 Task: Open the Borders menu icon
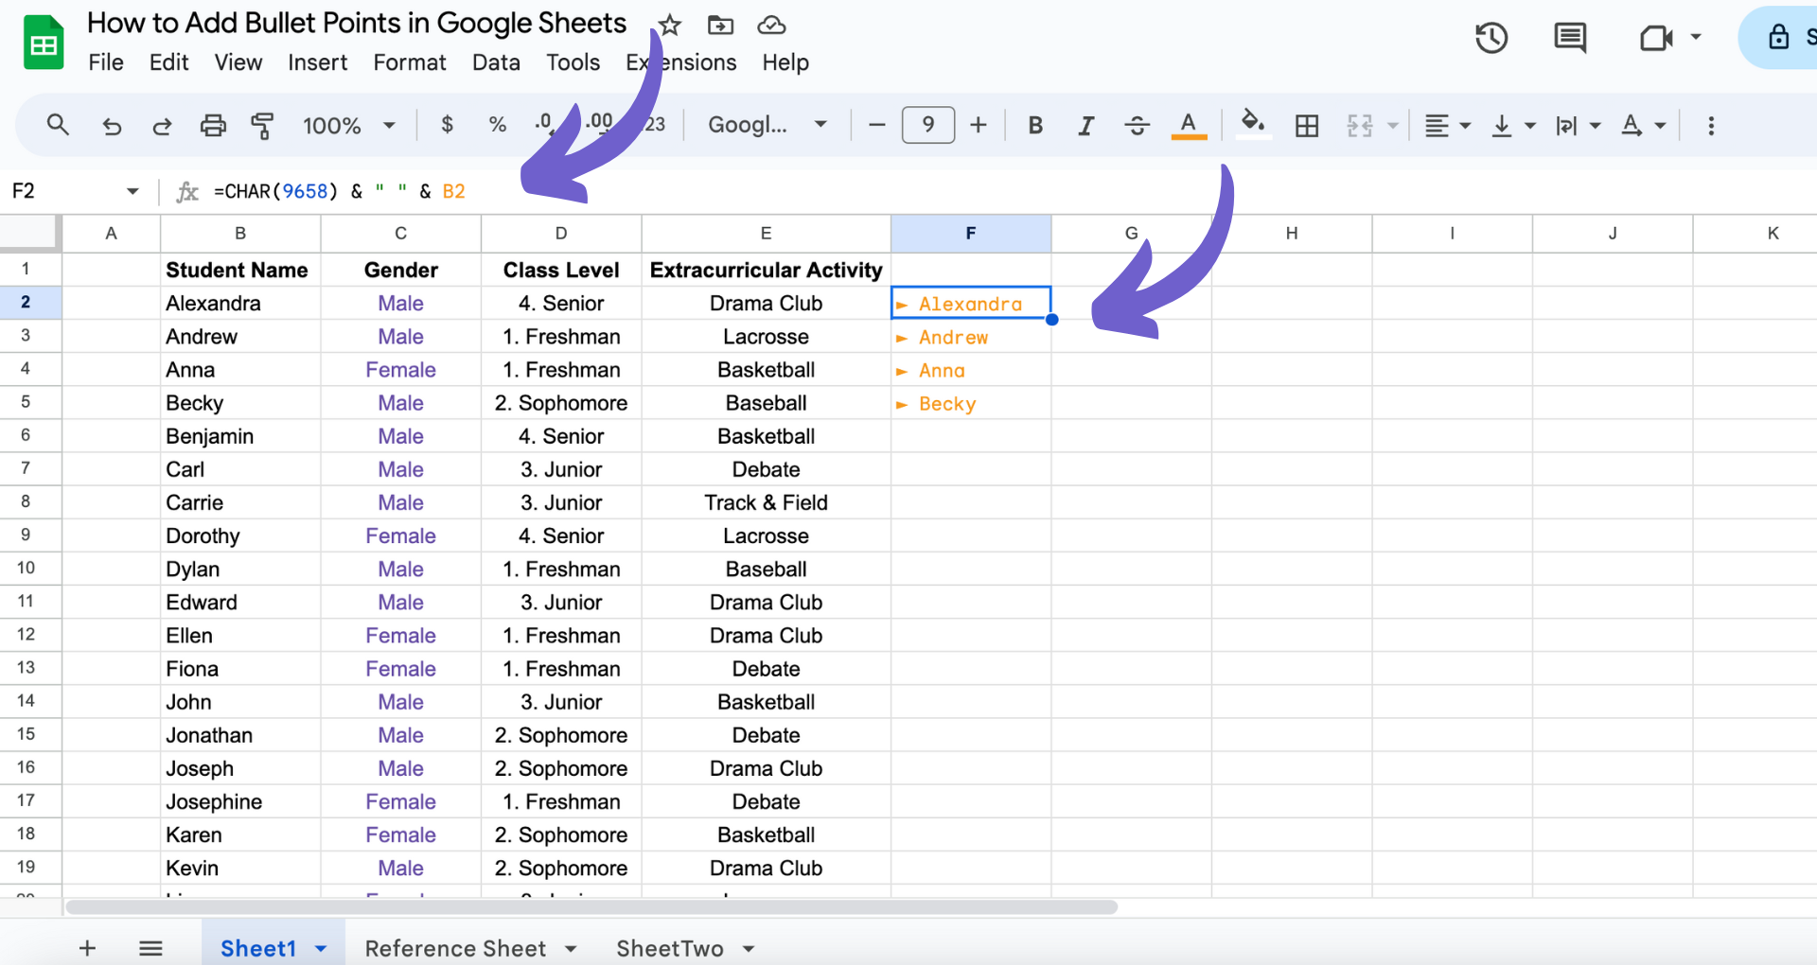(1307, 125)
